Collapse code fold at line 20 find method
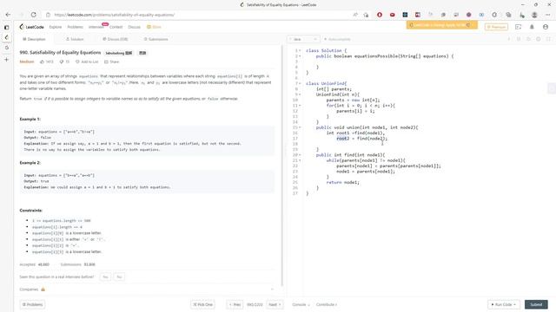This screenshot has height=312, width=556. pyautogui.click(x=300, y=155)
